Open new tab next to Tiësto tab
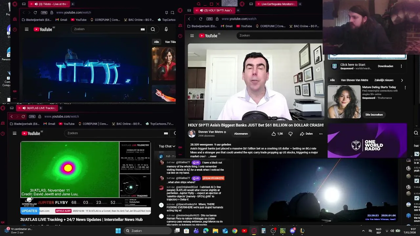Viewport: 420px width, 236px height. (73, 4)
